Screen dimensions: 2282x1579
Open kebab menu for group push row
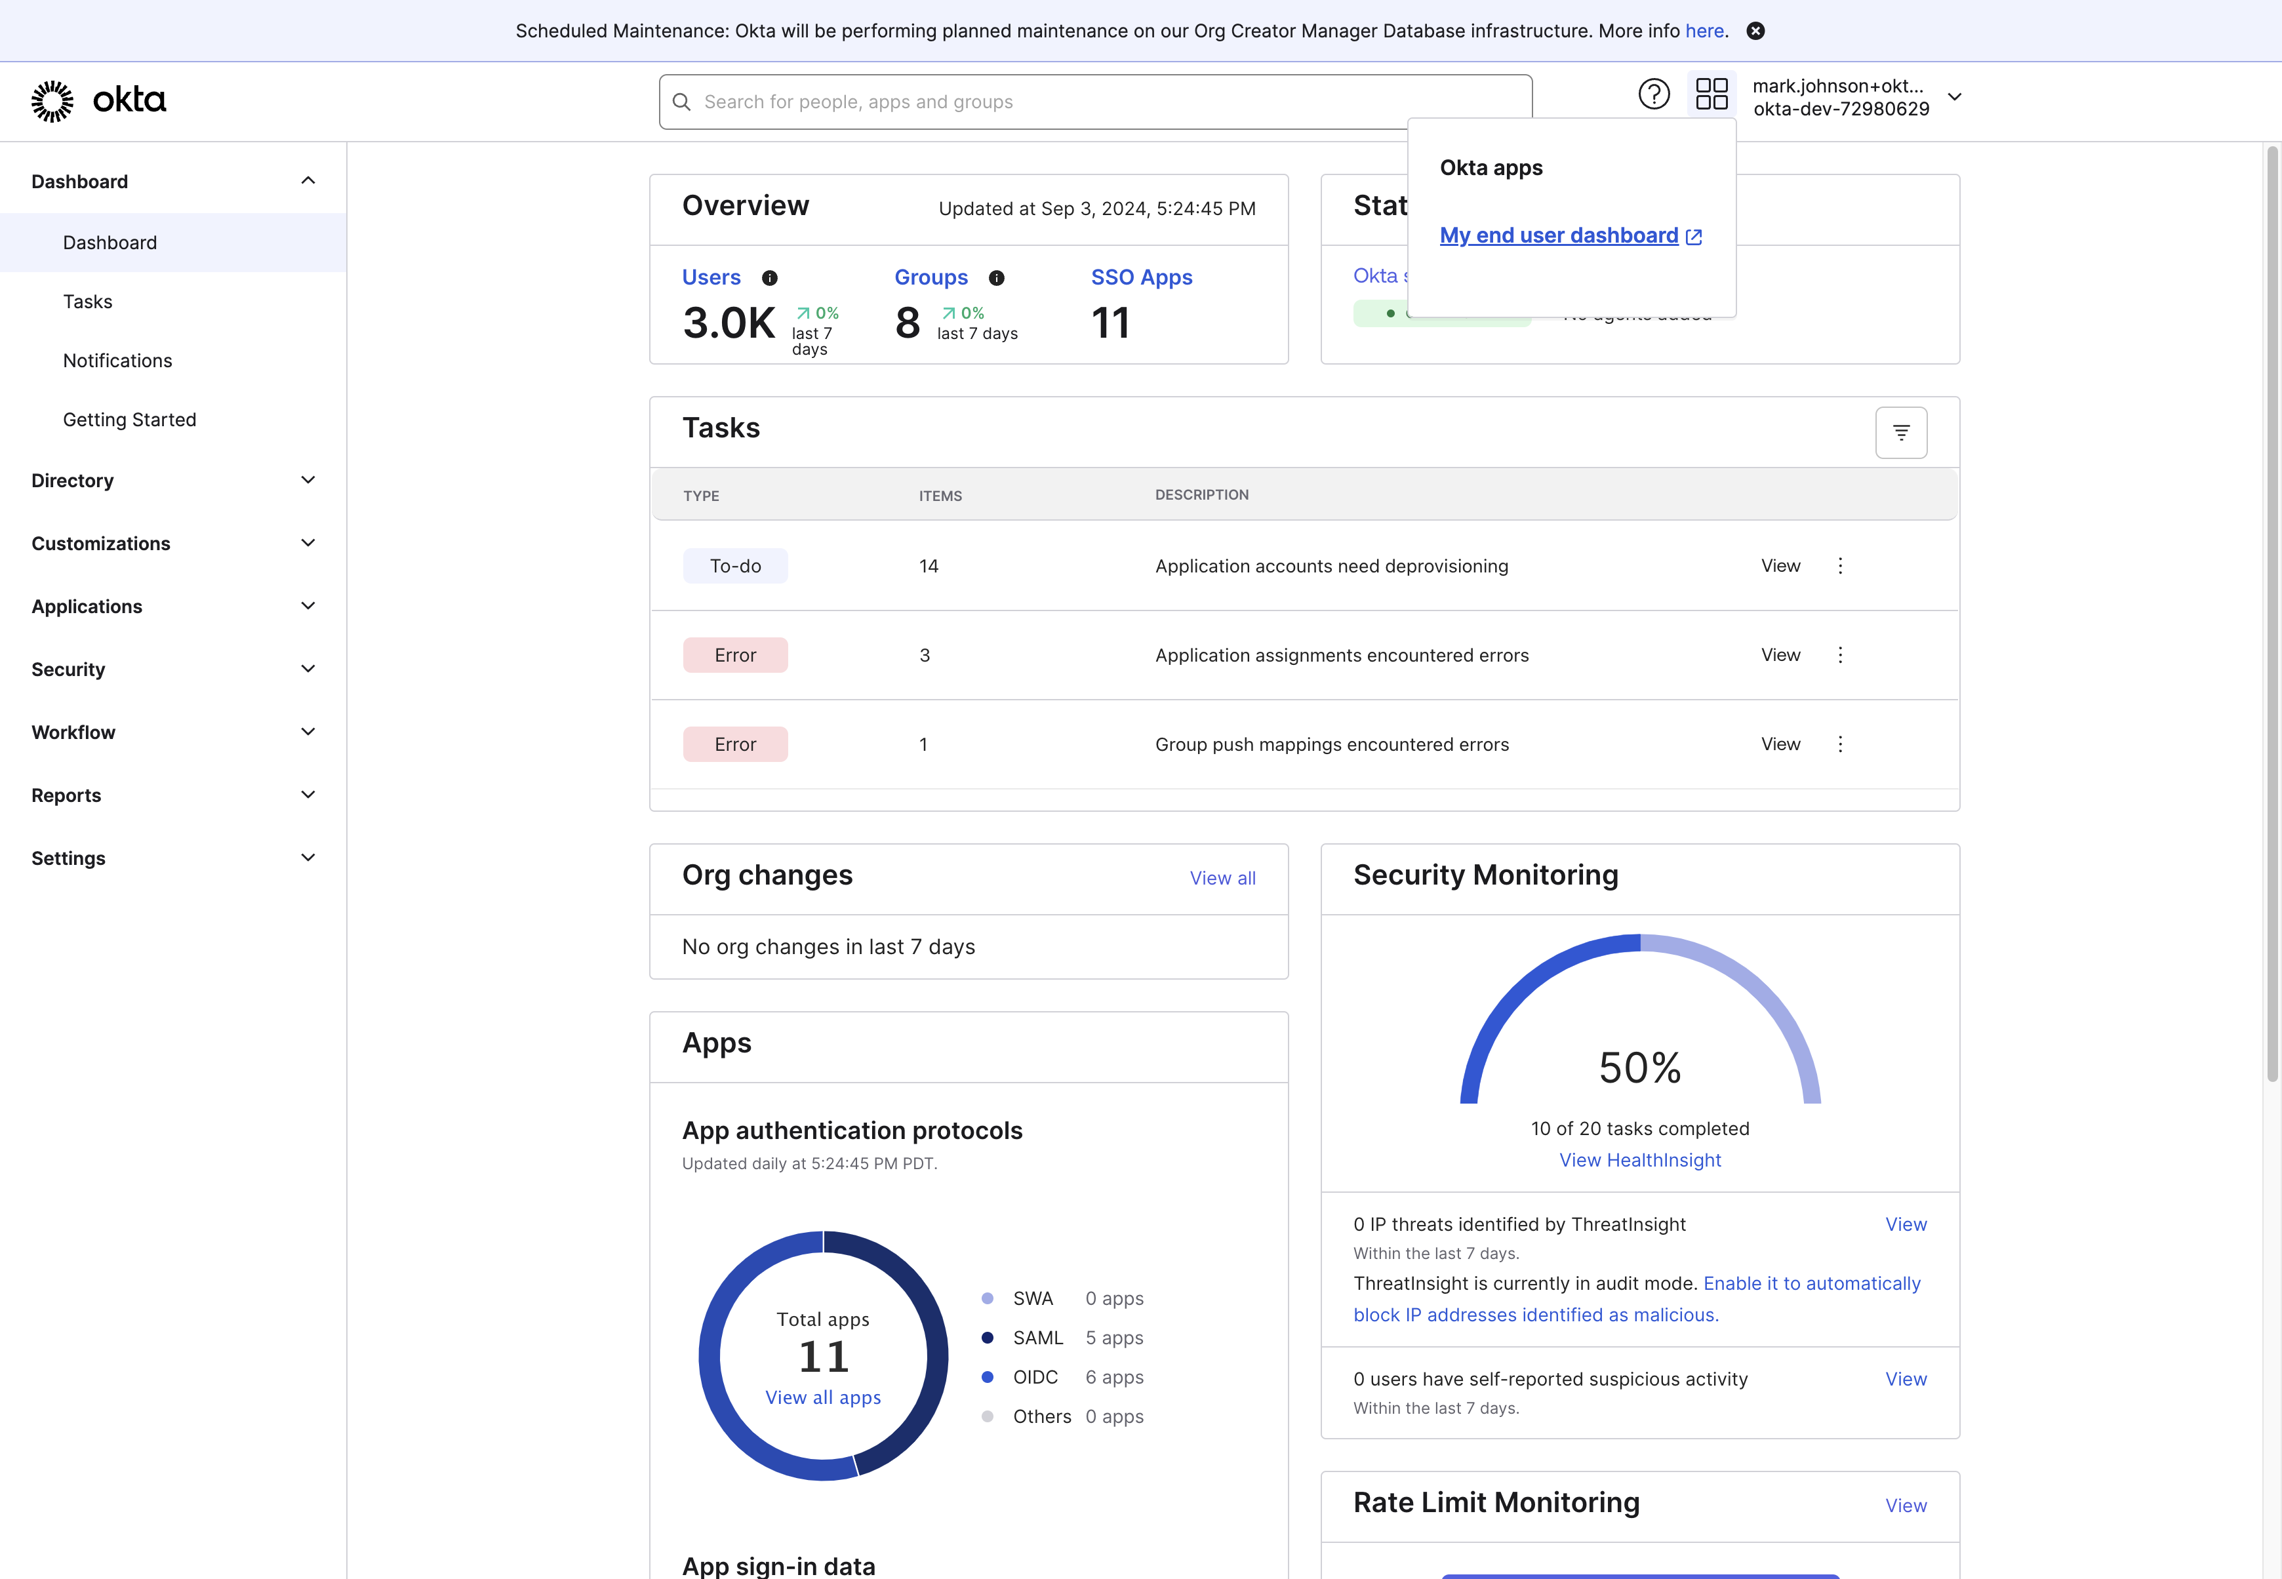coord(1840,744)
